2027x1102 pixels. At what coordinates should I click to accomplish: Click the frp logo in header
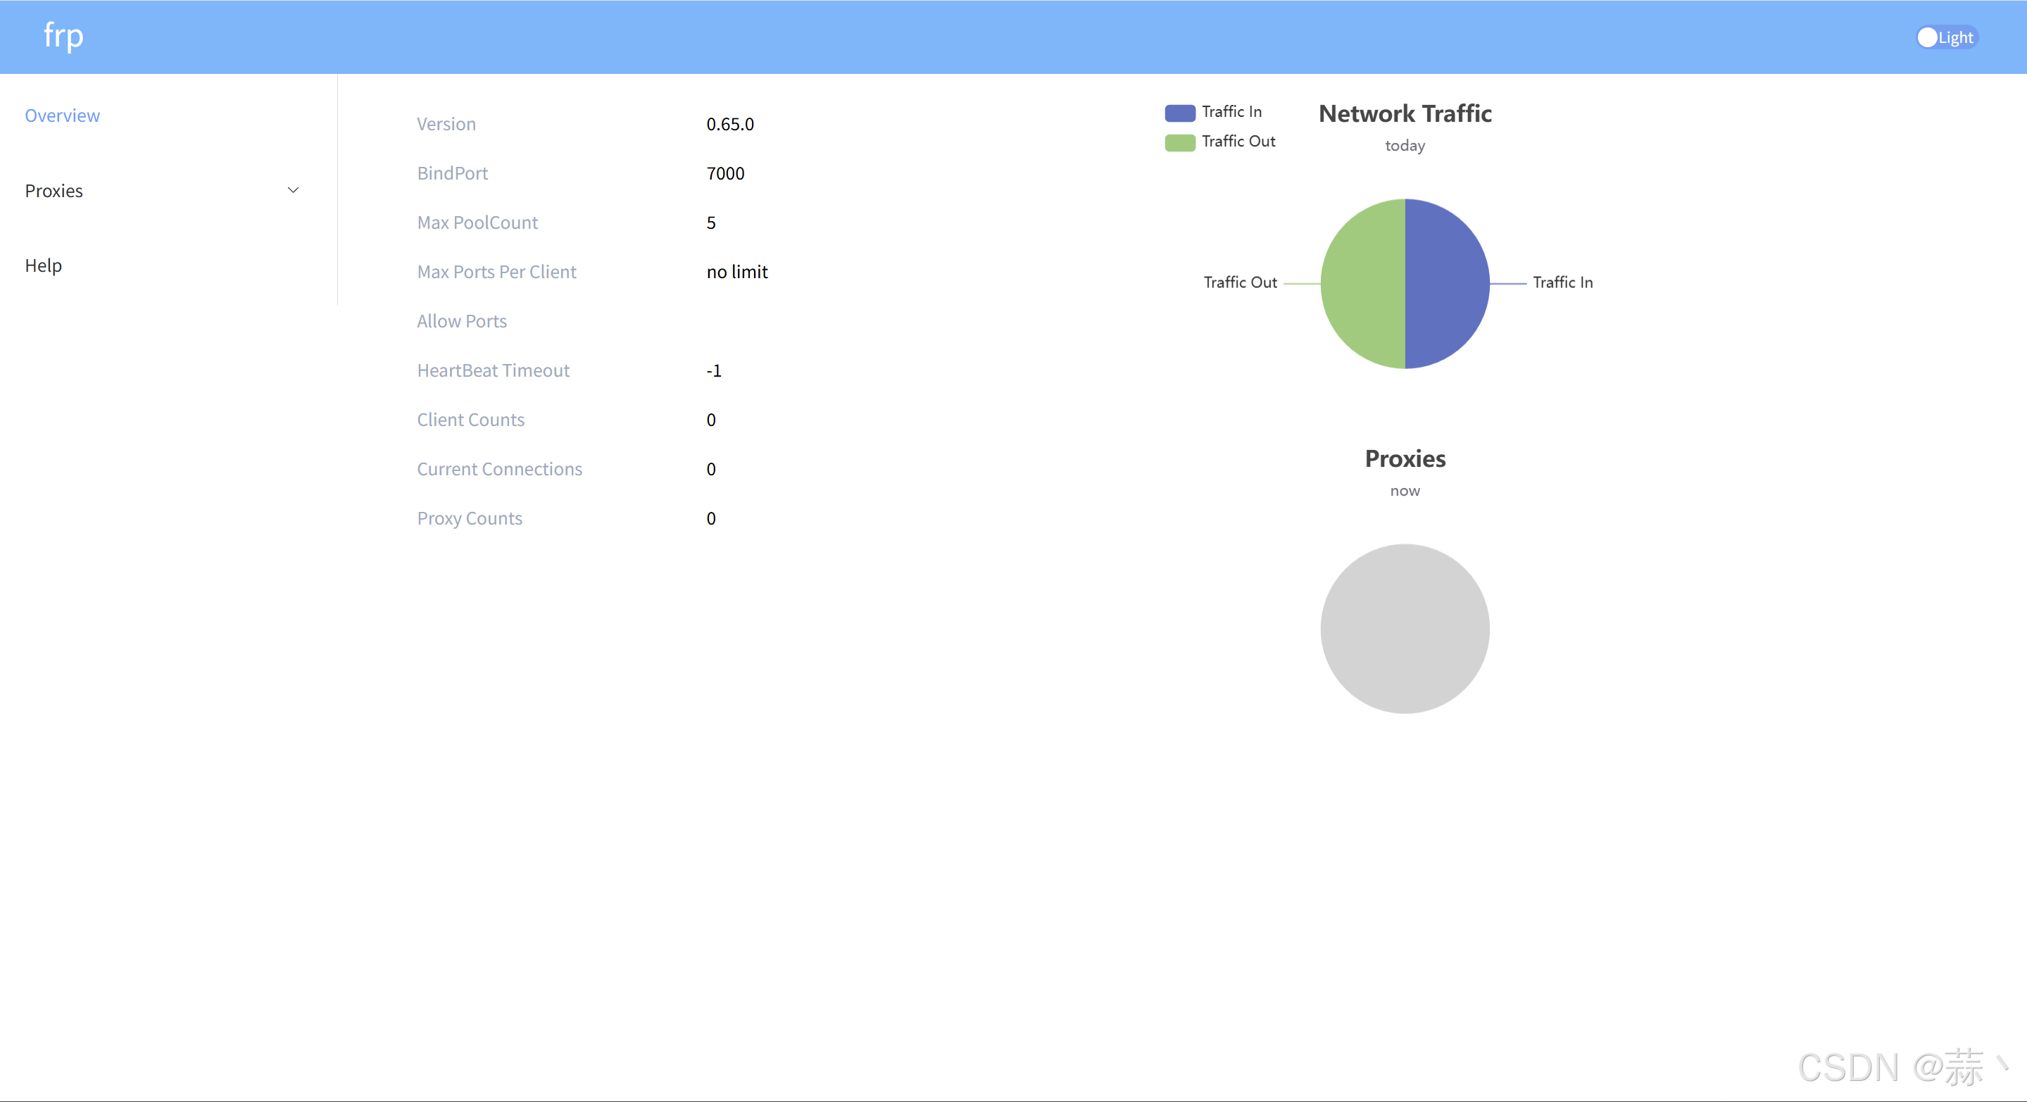[63, 36]
